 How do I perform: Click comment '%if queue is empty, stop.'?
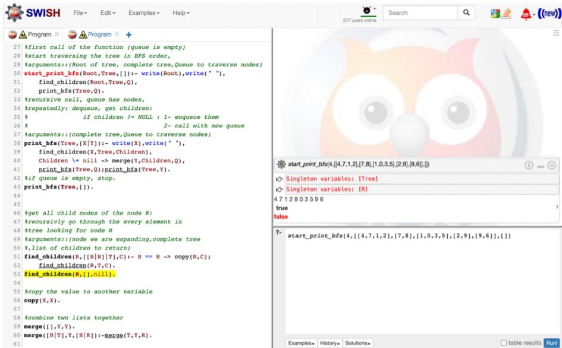[x=70, y=178]
